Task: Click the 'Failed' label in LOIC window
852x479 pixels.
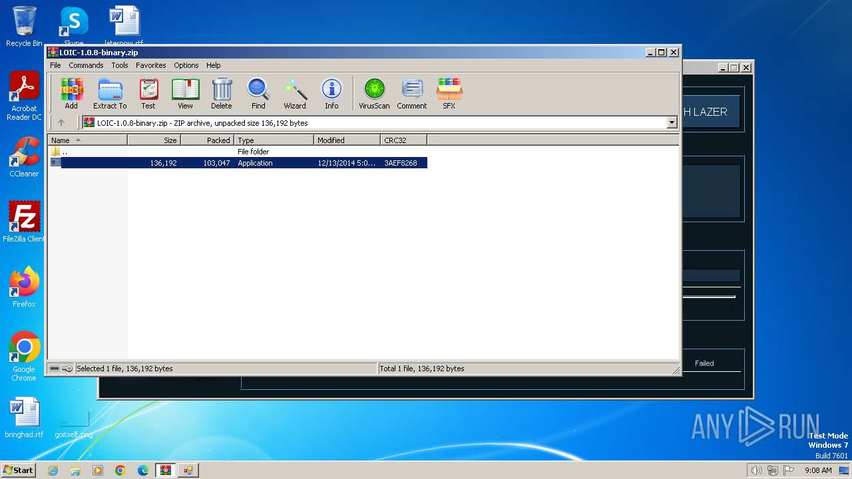Action: (704, 363)
